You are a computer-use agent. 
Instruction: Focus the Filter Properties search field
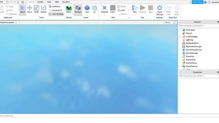(x=198, y=76)
